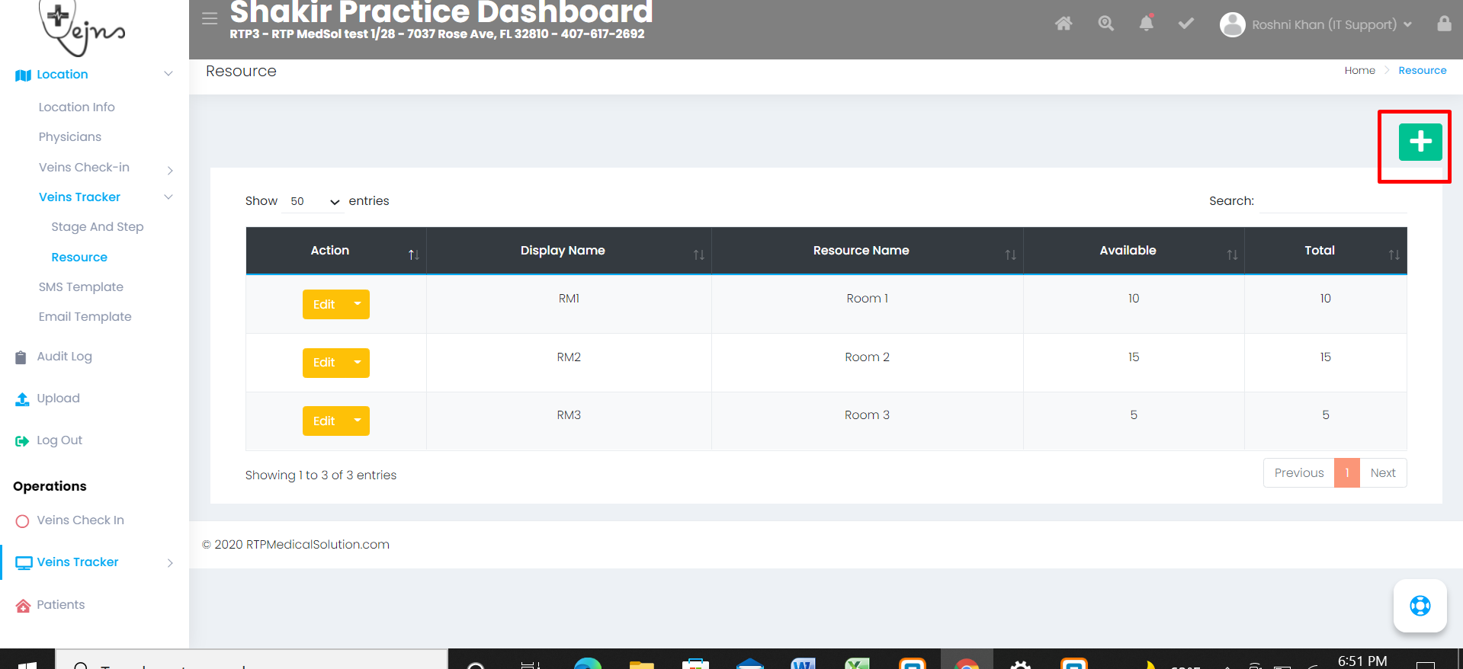Toggle sidebar with hamburger menu icon

coord(210,19)
